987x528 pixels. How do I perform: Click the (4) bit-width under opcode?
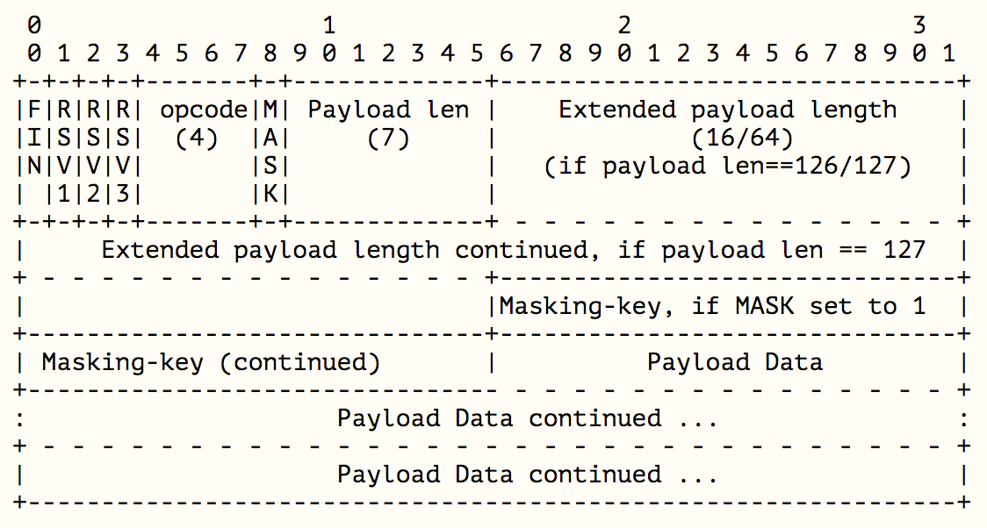pos(197,138)
